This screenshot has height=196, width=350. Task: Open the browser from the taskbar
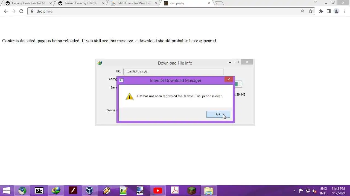[x=22, y=191]
